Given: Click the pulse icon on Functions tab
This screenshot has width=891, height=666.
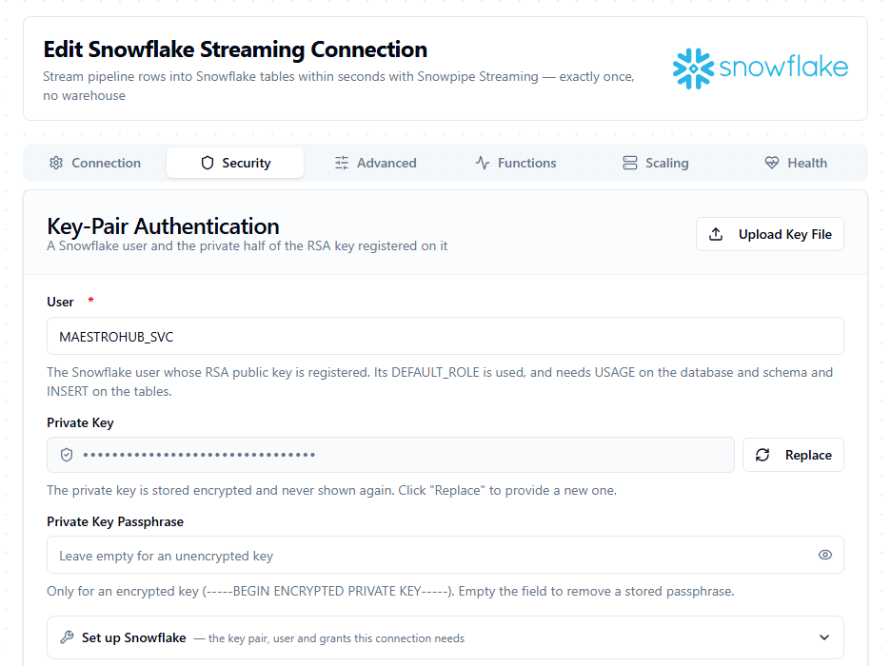Looking at the screenshot, I should pos(483,163).
